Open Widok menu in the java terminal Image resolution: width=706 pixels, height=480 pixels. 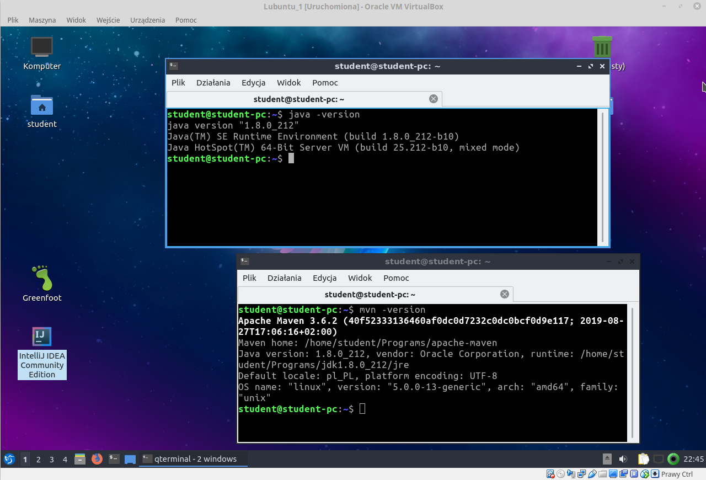coord(289,83)
